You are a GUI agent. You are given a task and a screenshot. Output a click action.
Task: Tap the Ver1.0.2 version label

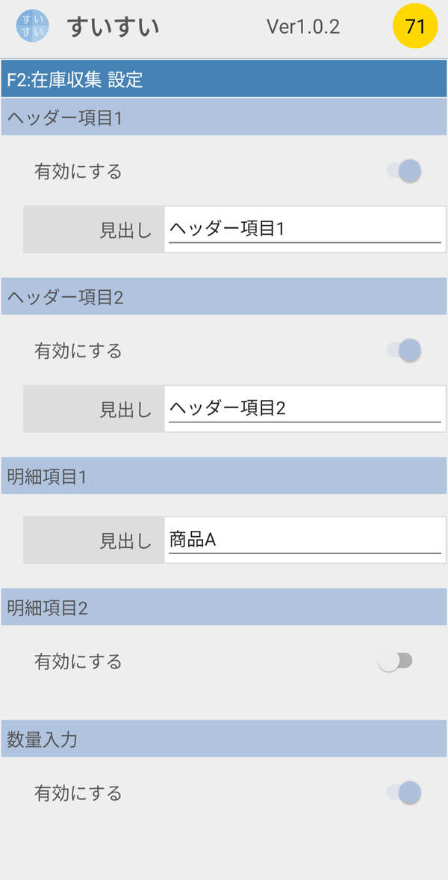[x=303, y=26]
